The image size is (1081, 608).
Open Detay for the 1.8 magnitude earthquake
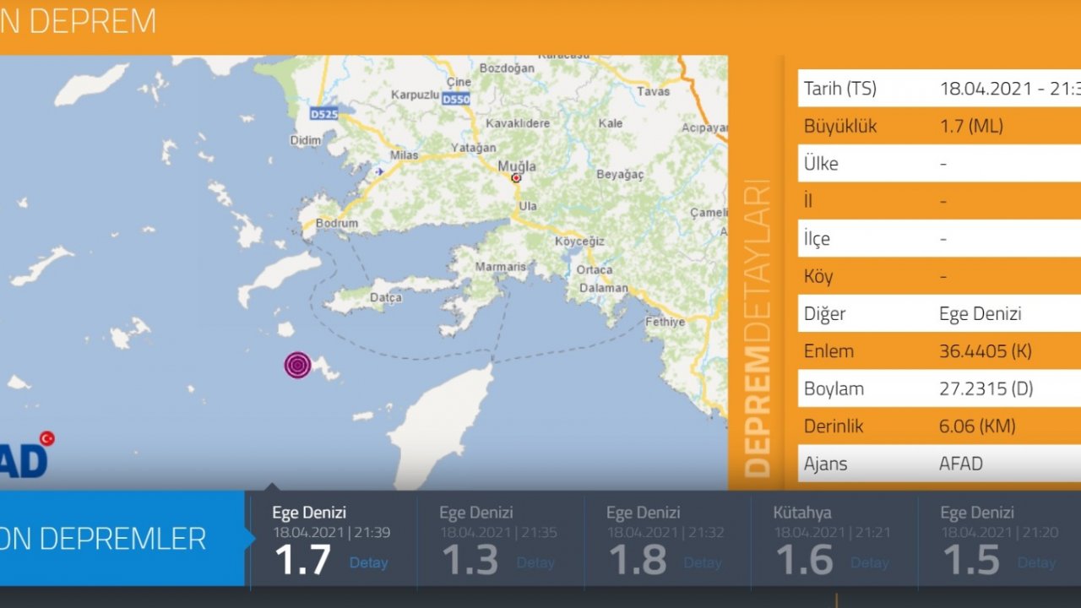(x=703, y=562)
